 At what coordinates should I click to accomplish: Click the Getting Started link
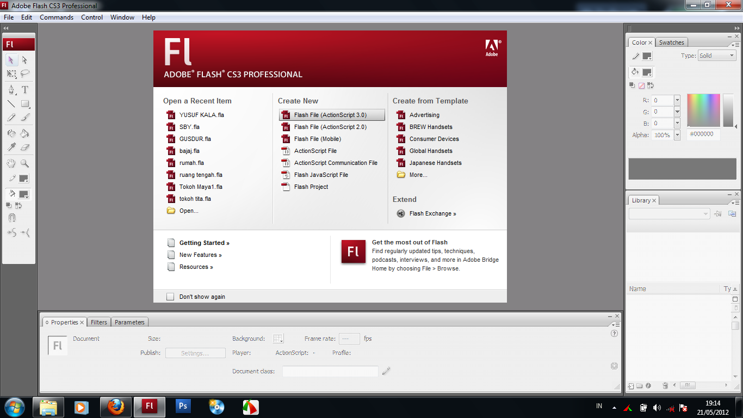click(205, 243)
